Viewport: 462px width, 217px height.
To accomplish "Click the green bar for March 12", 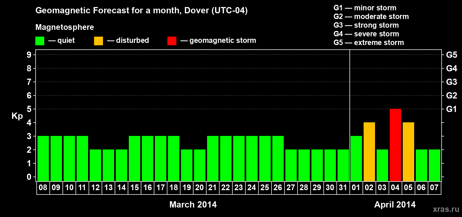I will 95,165.
